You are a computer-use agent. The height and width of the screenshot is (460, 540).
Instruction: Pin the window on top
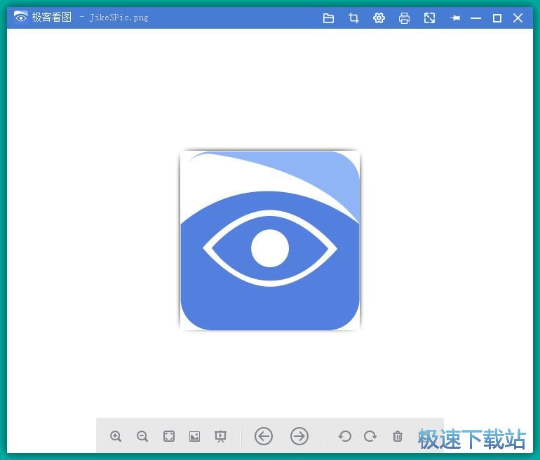[455, 18]
